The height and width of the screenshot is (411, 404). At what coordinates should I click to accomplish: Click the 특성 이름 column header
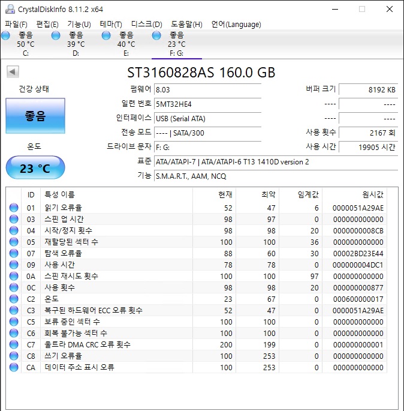117,194
